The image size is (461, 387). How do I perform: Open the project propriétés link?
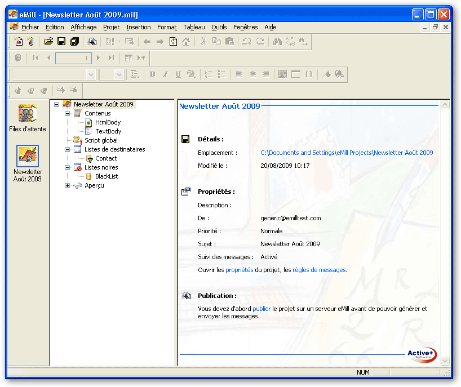click(240, 270)
